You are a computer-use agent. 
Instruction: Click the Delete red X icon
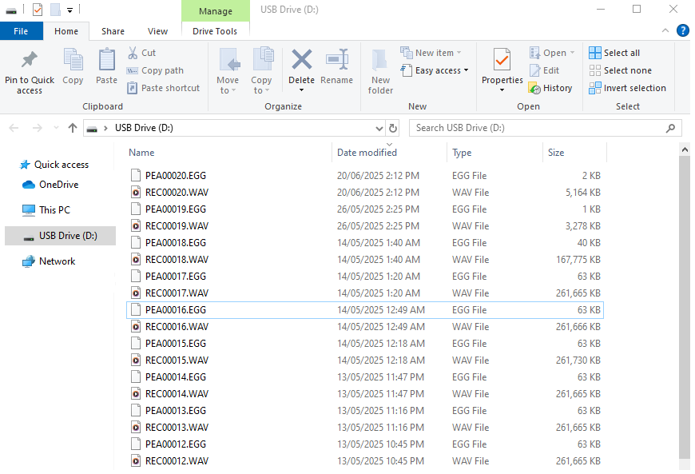point(301,60)
